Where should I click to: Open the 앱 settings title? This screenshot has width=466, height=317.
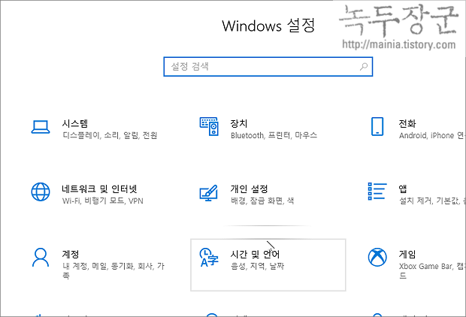403,189
